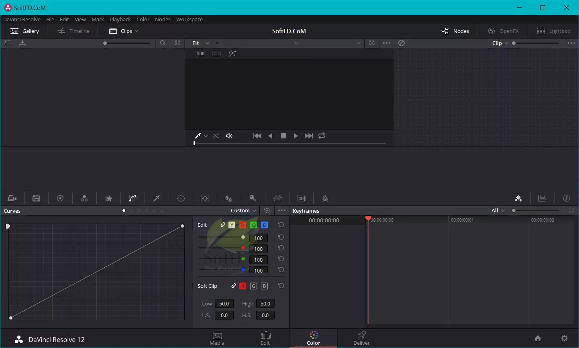Open the Fit zoom dropdown

point(201,43)
